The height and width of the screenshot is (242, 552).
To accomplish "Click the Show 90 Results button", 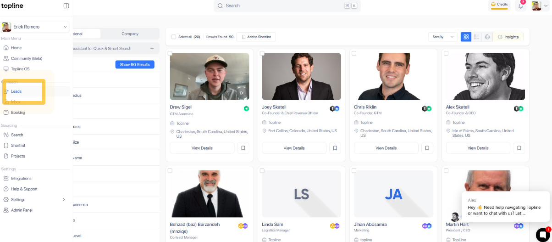I will point(135,65).
